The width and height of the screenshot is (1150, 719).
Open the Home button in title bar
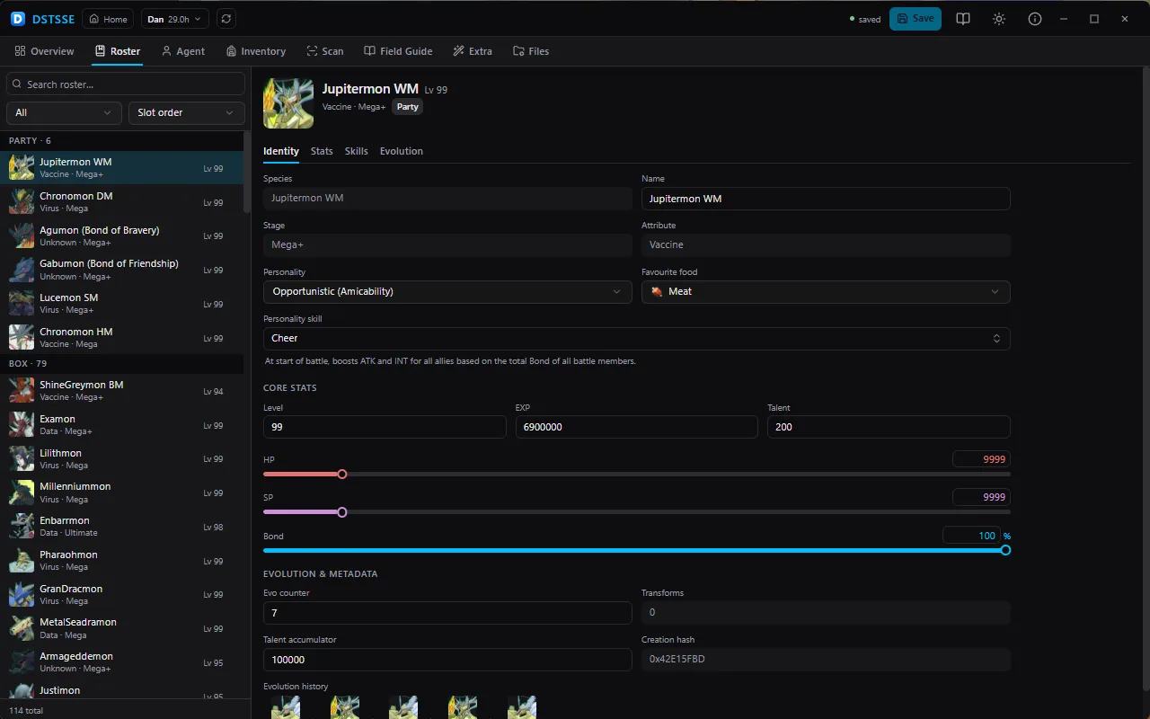tap(108, 19)
